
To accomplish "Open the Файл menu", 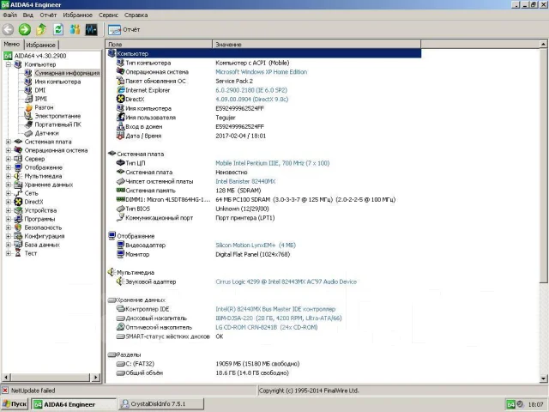I will [9, 15].
